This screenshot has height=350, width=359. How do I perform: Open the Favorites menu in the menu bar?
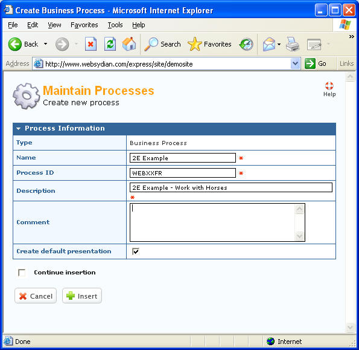[84, 25]
